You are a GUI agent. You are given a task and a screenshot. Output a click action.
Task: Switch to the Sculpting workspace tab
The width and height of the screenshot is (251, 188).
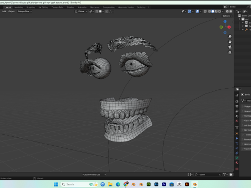click(x=31, y=7)
